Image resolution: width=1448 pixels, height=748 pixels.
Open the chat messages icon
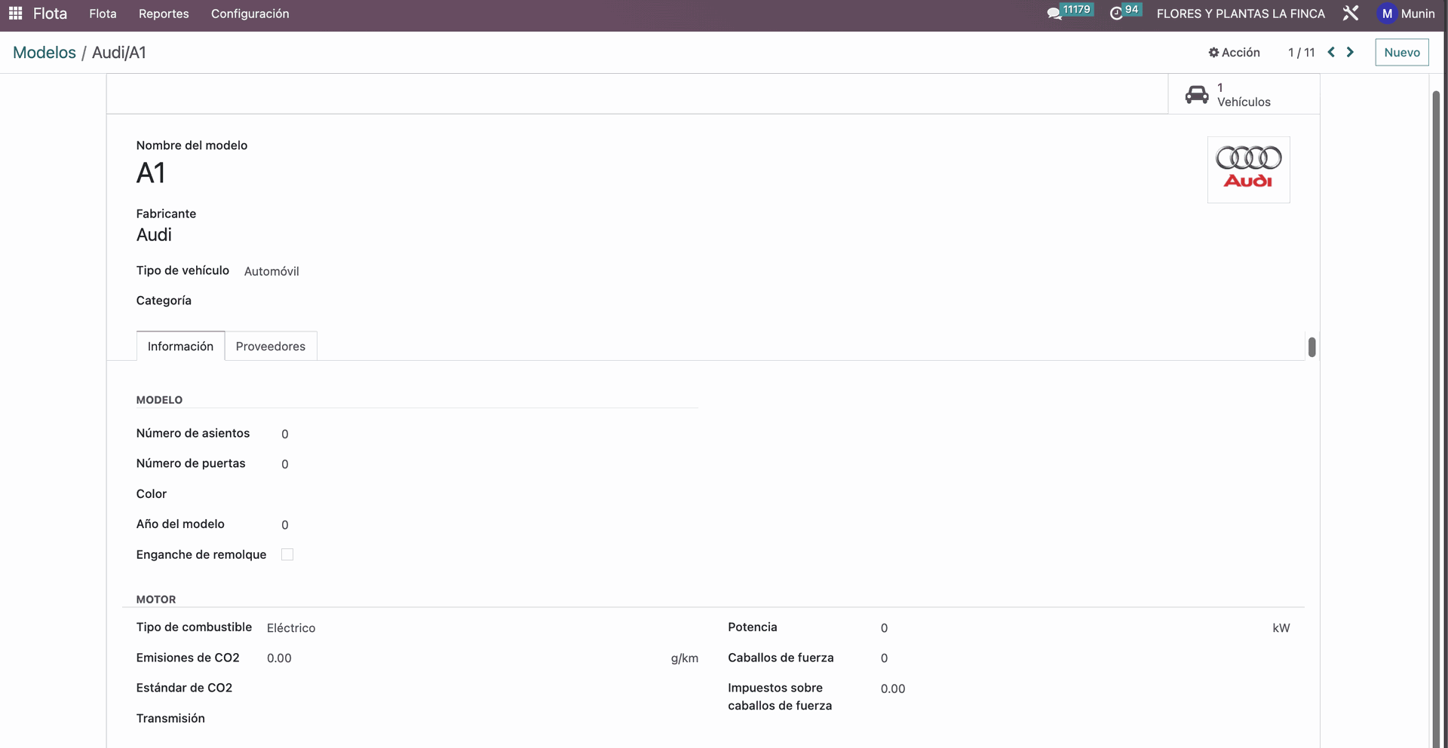[x=1054, y=14]
